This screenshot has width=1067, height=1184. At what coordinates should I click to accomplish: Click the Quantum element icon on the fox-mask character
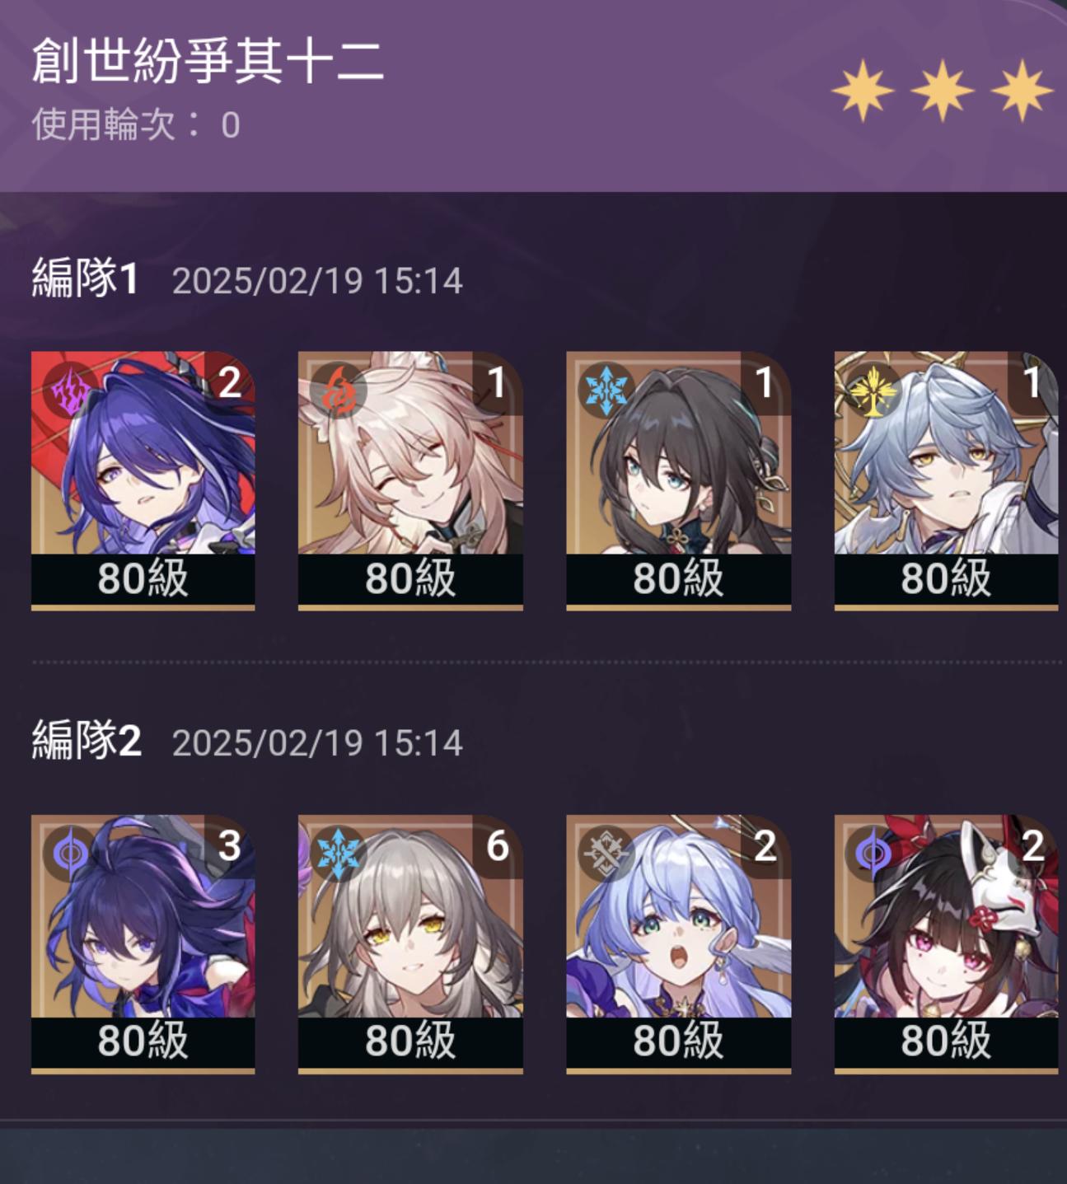pos(873,853)
